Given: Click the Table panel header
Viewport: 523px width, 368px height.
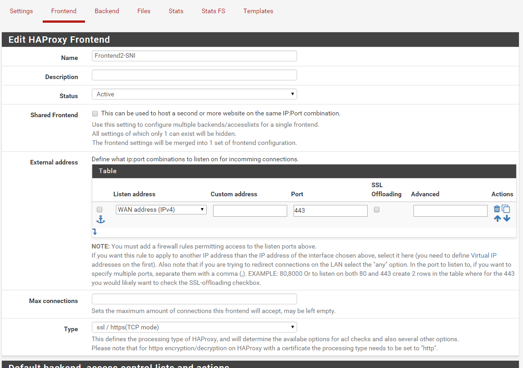Looking at the screenshot, I should click(304, 171).
